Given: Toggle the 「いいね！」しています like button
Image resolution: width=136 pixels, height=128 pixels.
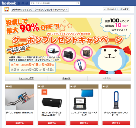Looking at the screenshot, I should point(116,9).
